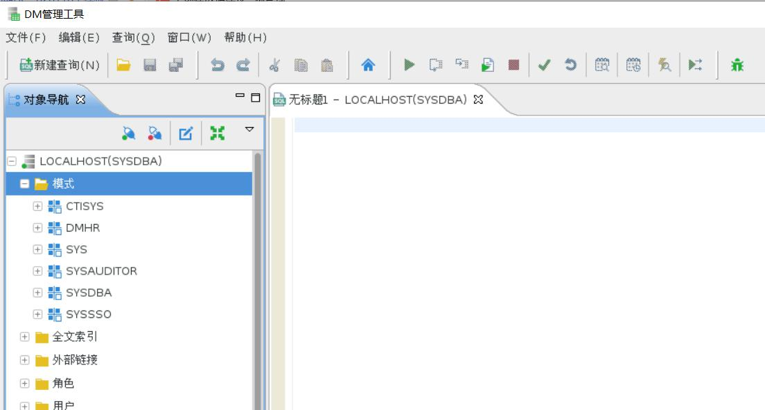Maximize the Object Navigator panel
765x410 pixels.
pyautogui.click(x=255, y=97)
